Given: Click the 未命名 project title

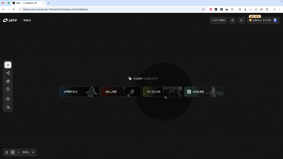Looking at the screenshot, I should click(x=27, y=20).
